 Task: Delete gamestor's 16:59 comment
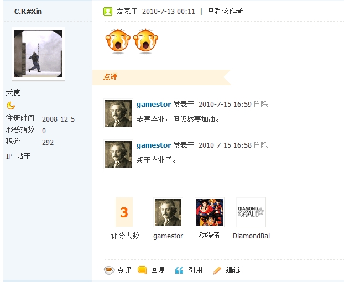[x=261, y=104]
